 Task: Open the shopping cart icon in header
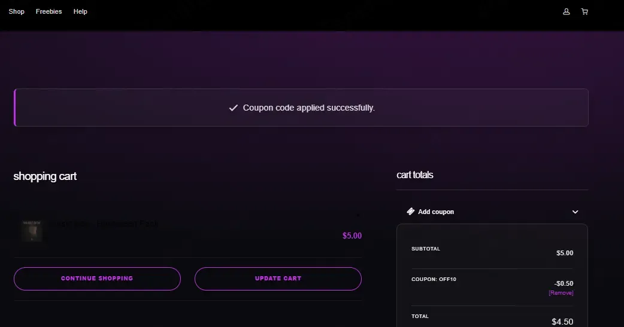pos(584,11)
